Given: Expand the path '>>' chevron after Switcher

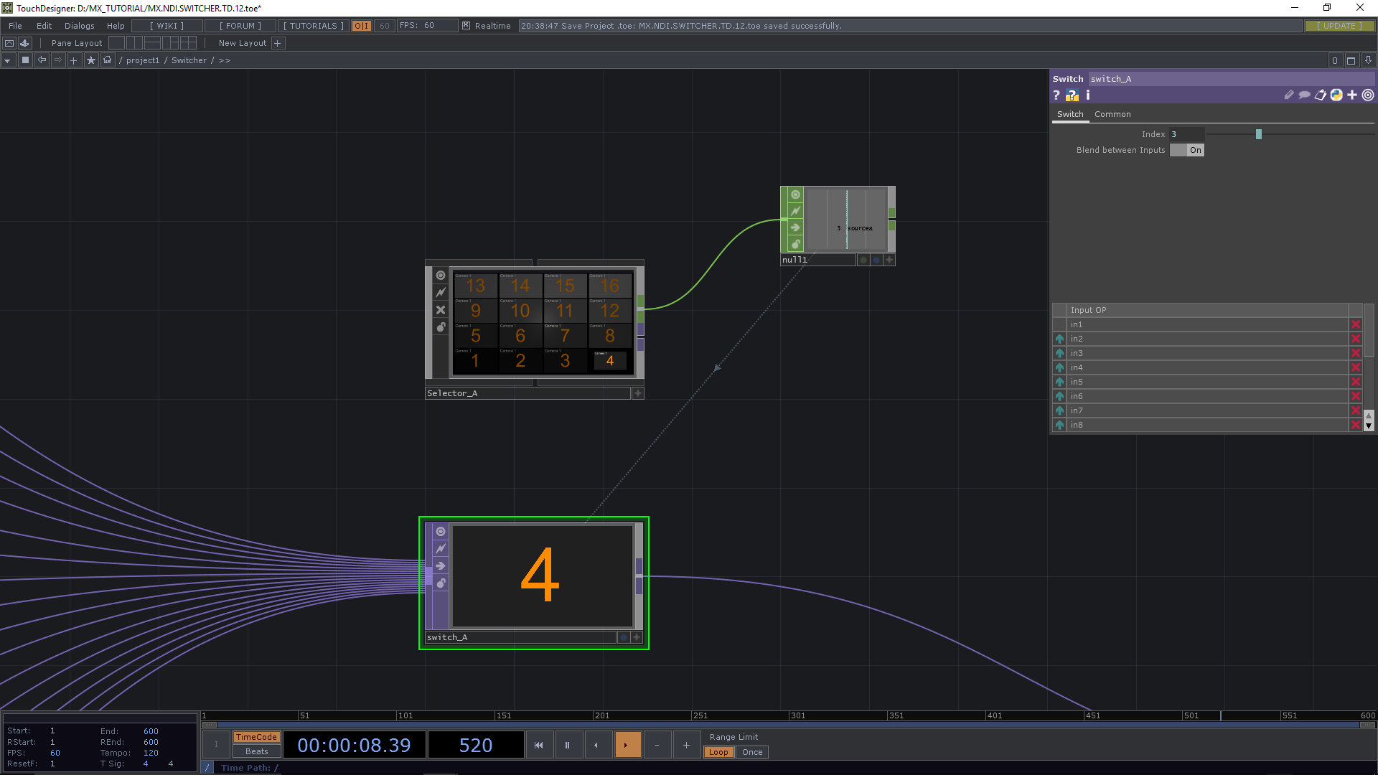Looking at the screenshot, I should tap(225, 60).
